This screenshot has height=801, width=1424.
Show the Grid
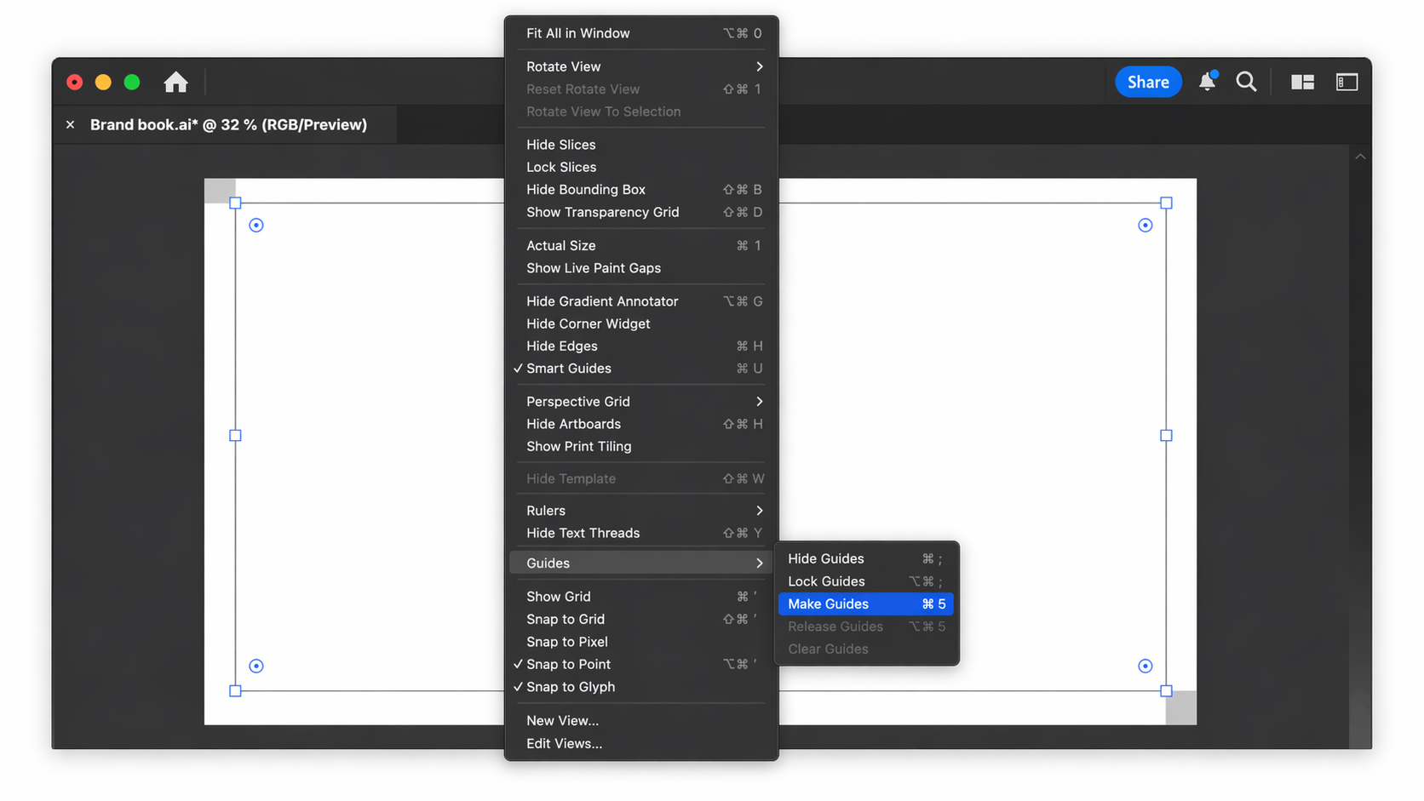(x=640, y=597)
